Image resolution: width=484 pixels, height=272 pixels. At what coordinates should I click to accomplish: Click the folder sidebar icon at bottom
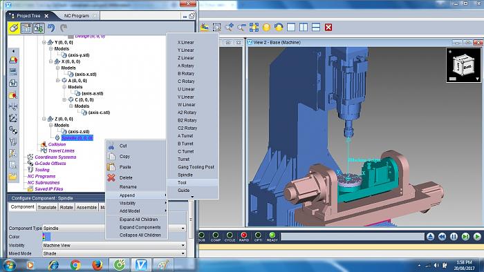click(13, 177)
